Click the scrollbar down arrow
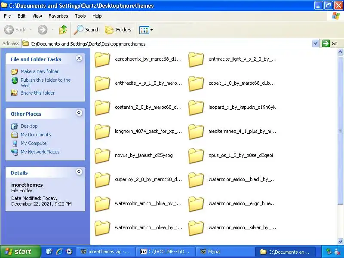The height and width of the screenshot is (258, 344). 340,241
